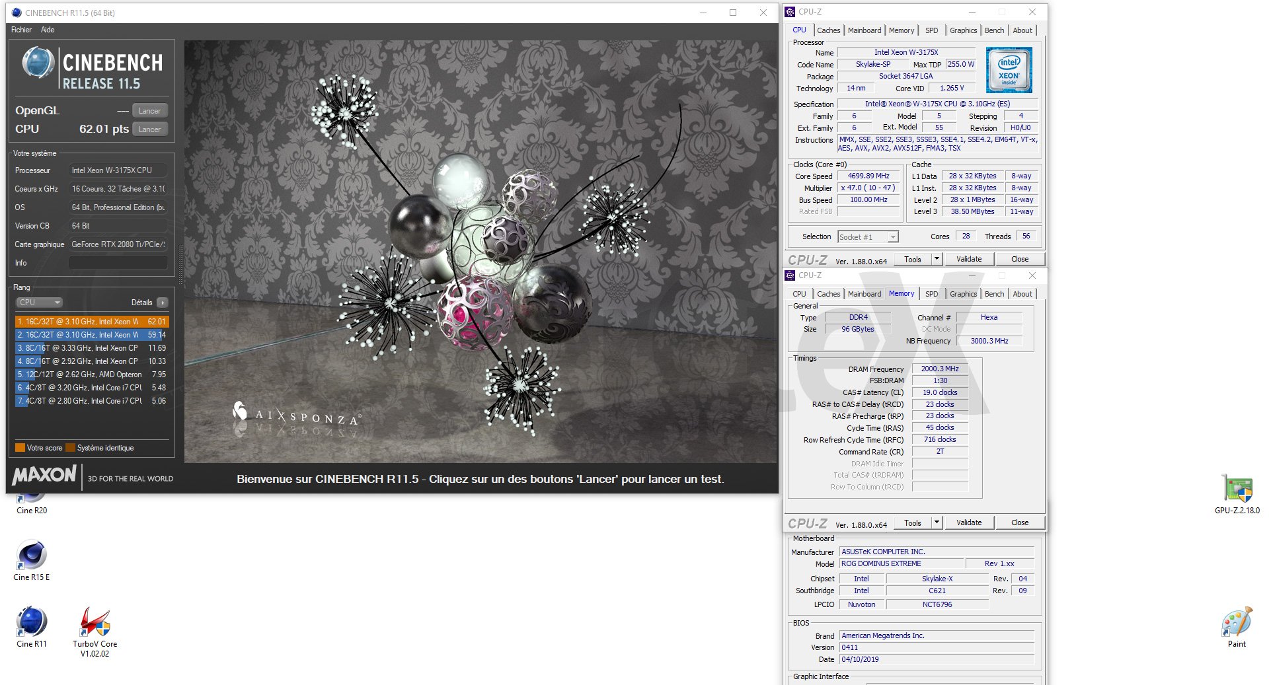Open Tools dropdown arrow in upper CPU-Z

point(937,260)
